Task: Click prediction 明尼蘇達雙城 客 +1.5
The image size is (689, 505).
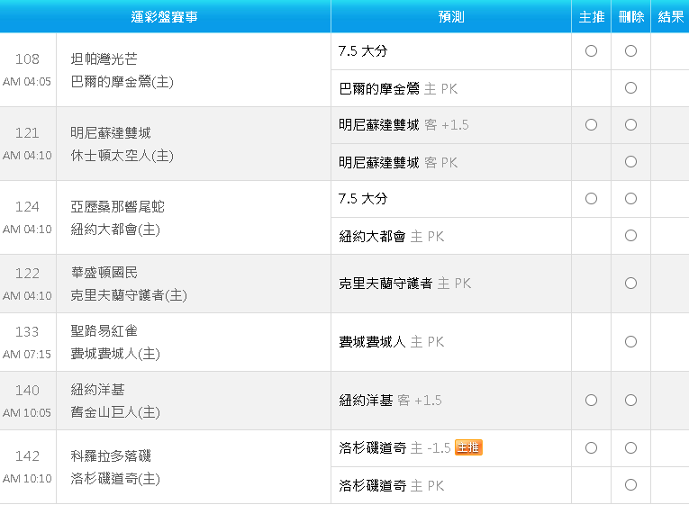Action: [x=403, y=125]
